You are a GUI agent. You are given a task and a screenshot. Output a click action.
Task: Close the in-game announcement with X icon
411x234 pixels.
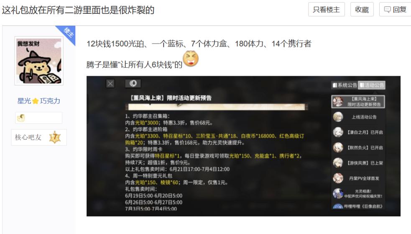point(110,84)
